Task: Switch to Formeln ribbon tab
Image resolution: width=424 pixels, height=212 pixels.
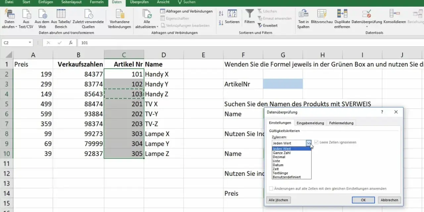Action: click(x=97, y=2)
